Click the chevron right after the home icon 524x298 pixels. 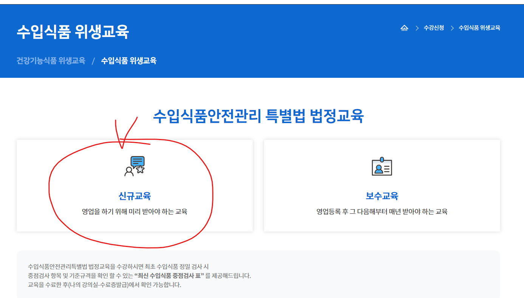[x=417, y=28]
